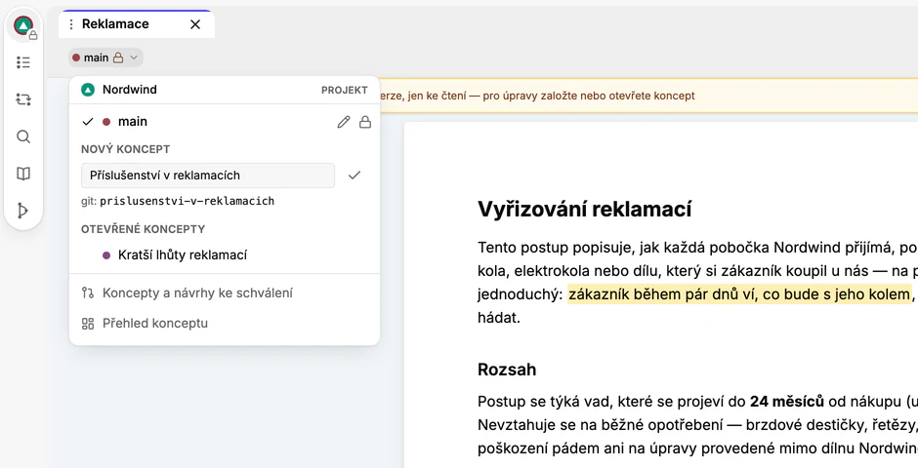
Task: Click the heading Vyřizování reklamací
Action: click(x=585, y=210)
